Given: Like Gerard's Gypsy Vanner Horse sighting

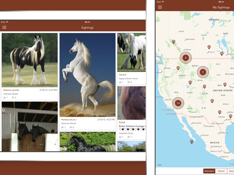Looking at the screenshot, I should 121,82.
